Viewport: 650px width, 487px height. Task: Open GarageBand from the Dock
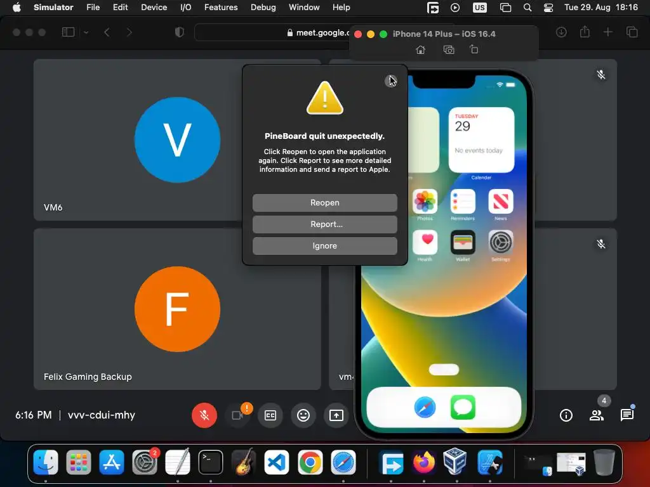[244, 462]
